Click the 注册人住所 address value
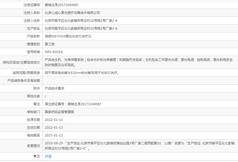Screen dimensions: 238x162 pyautogui.click(x=81, y=21)
